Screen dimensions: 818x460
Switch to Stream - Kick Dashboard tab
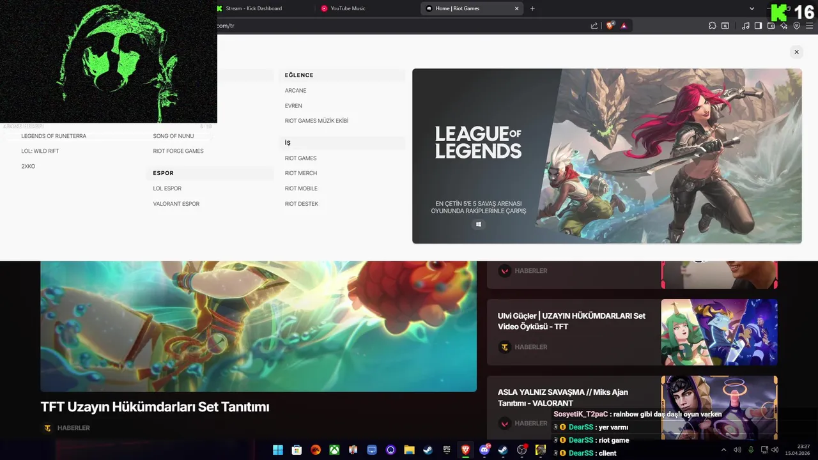253,8
